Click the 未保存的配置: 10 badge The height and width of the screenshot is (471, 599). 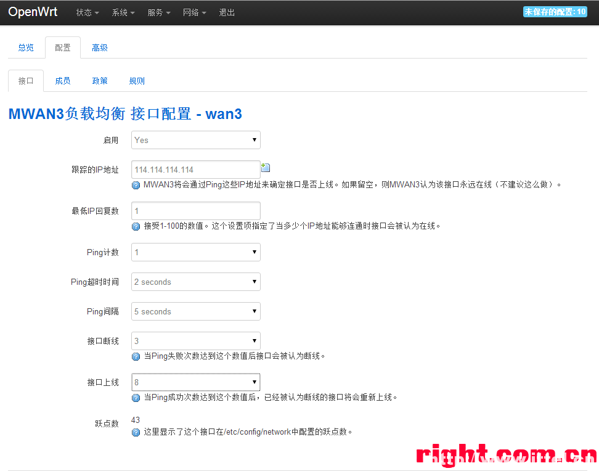[555, 12]
